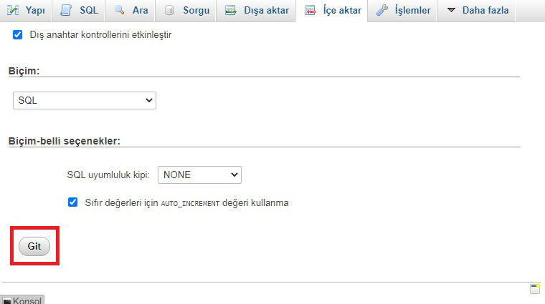This screenshot has width=545, height=304.
Task: Click the SQL uyumluluk kipi label
Action: point(108,175)
